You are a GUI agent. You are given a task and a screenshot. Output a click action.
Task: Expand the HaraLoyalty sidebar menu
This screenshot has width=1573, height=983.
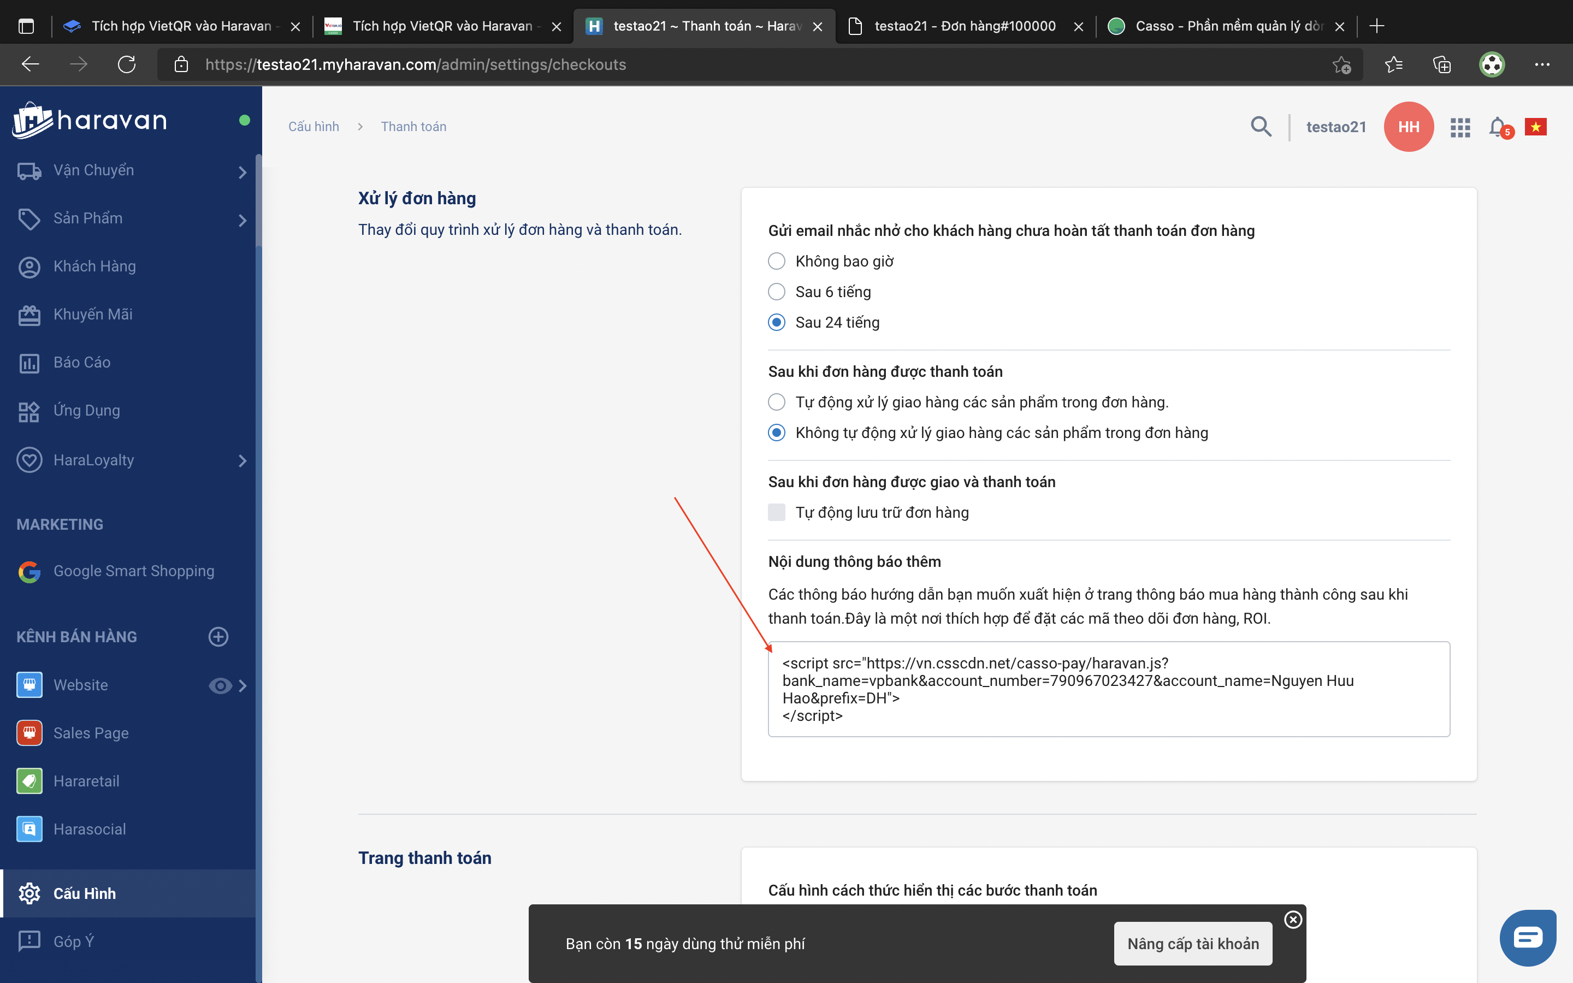point(243,460)
